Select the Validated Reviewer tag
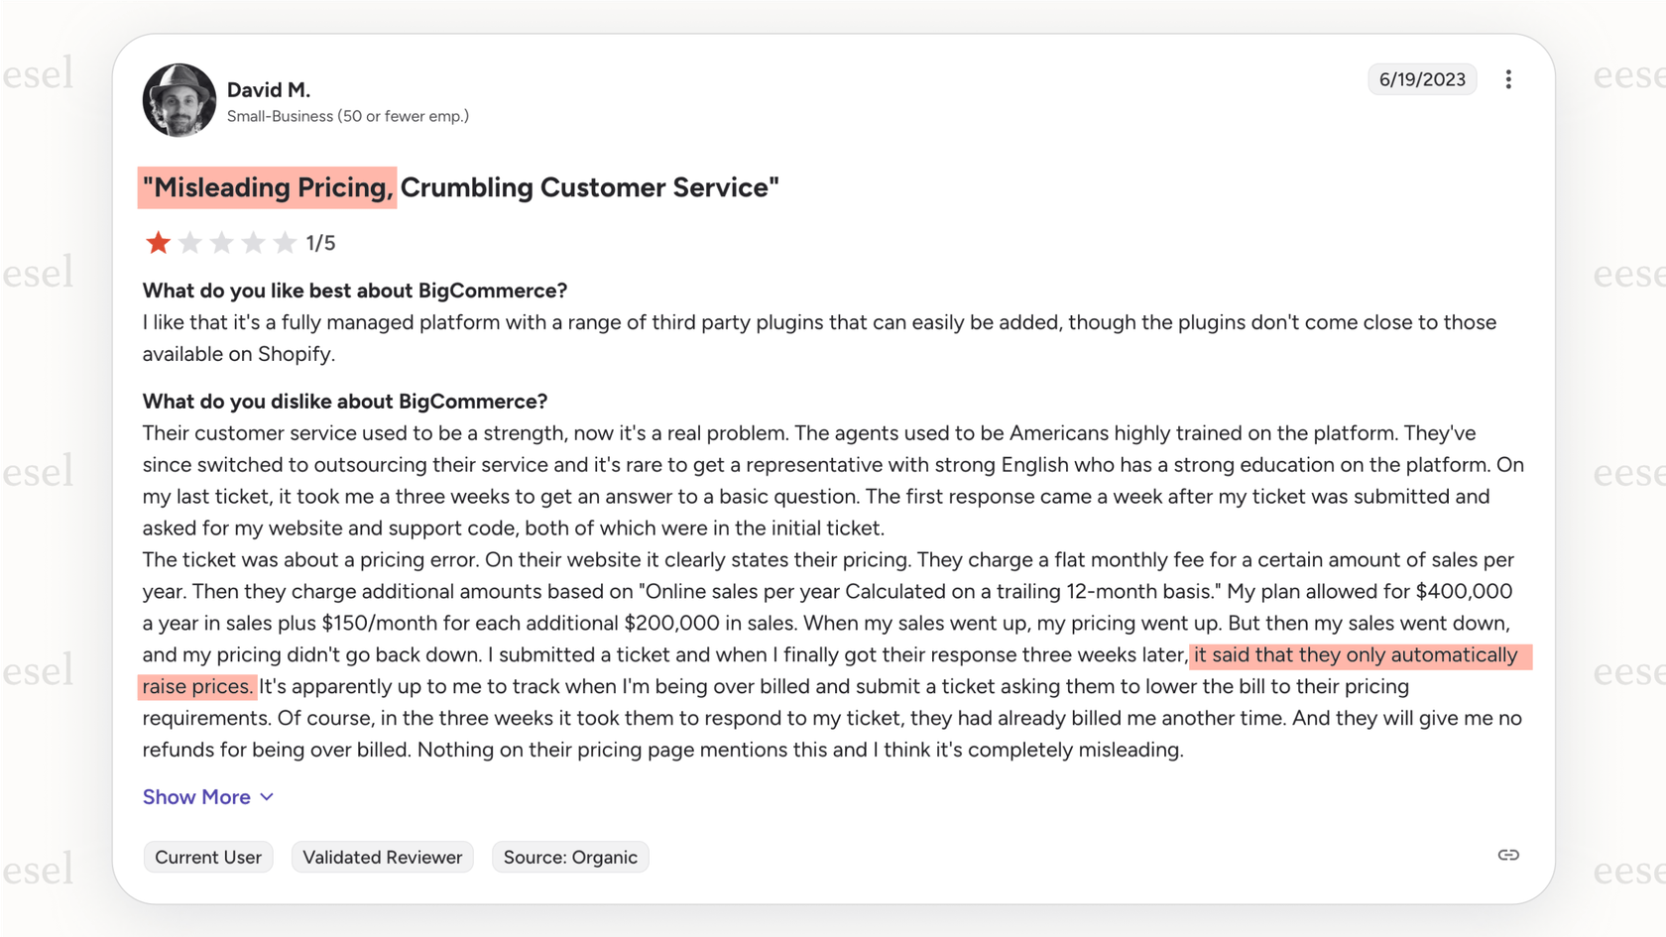 tap(382, 857)
